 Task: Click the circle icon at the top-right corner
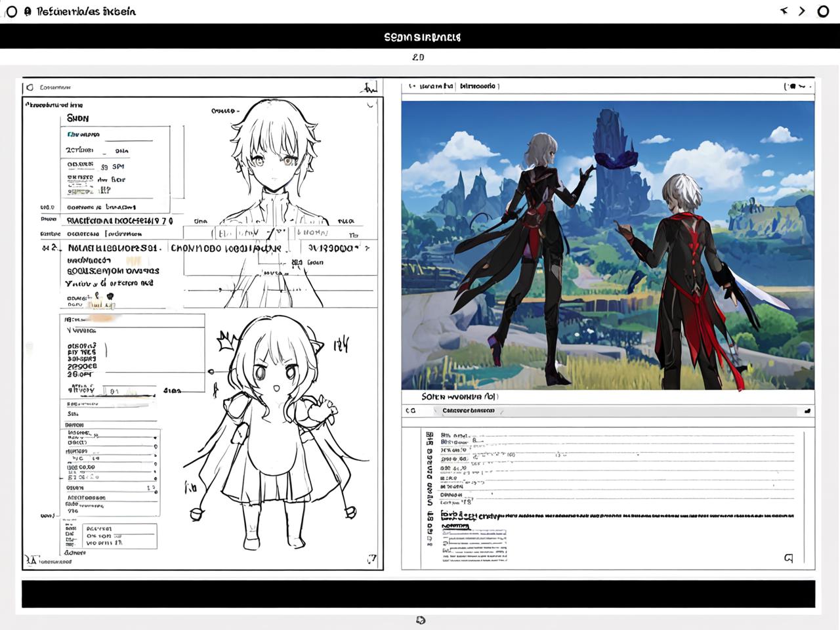pos(823,11)
